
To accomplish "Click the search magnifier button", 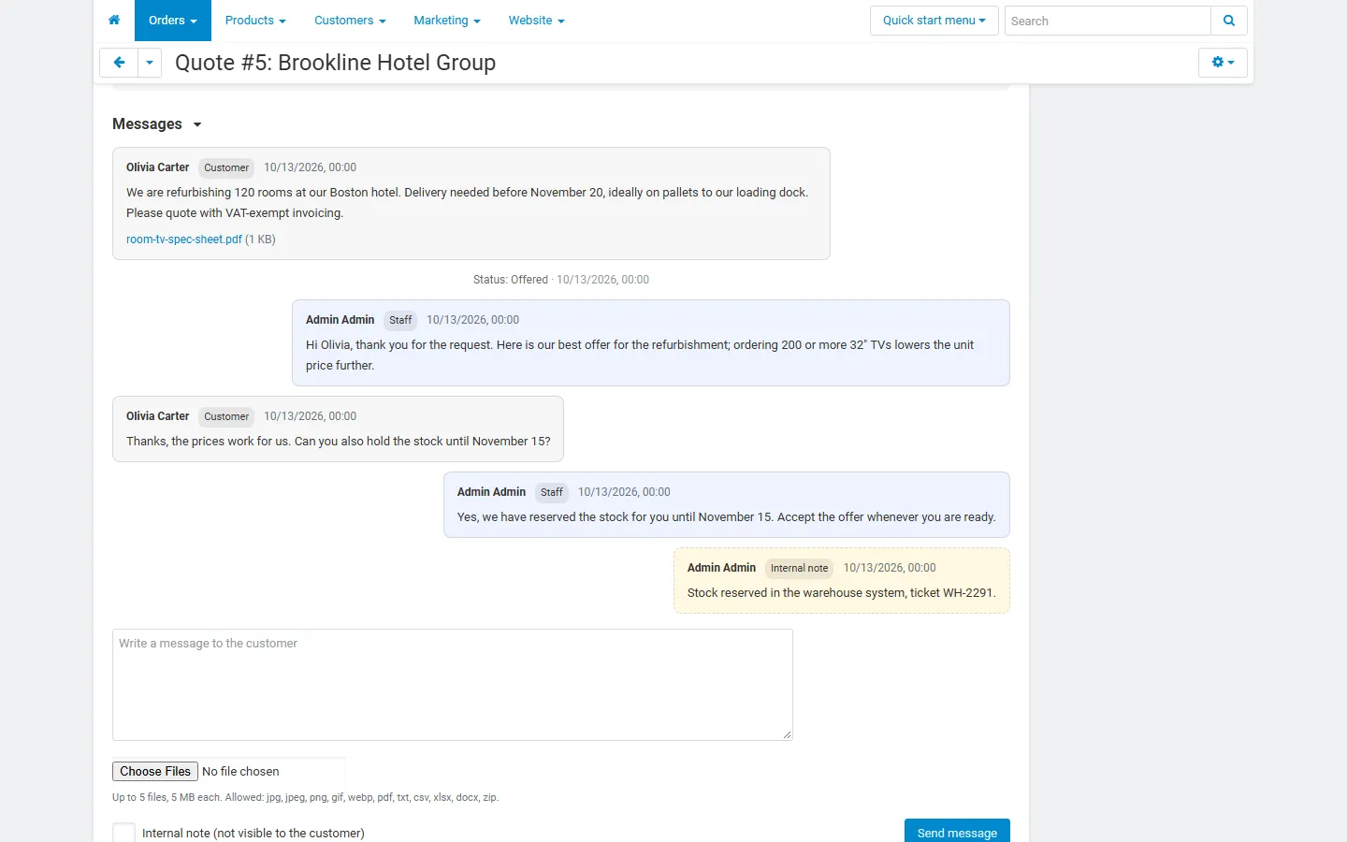I will coord(1229,21).
